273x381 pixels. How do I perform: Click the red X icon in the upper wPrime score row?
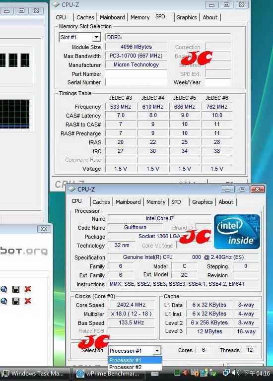pyautogui.click(x=28, y=289)
